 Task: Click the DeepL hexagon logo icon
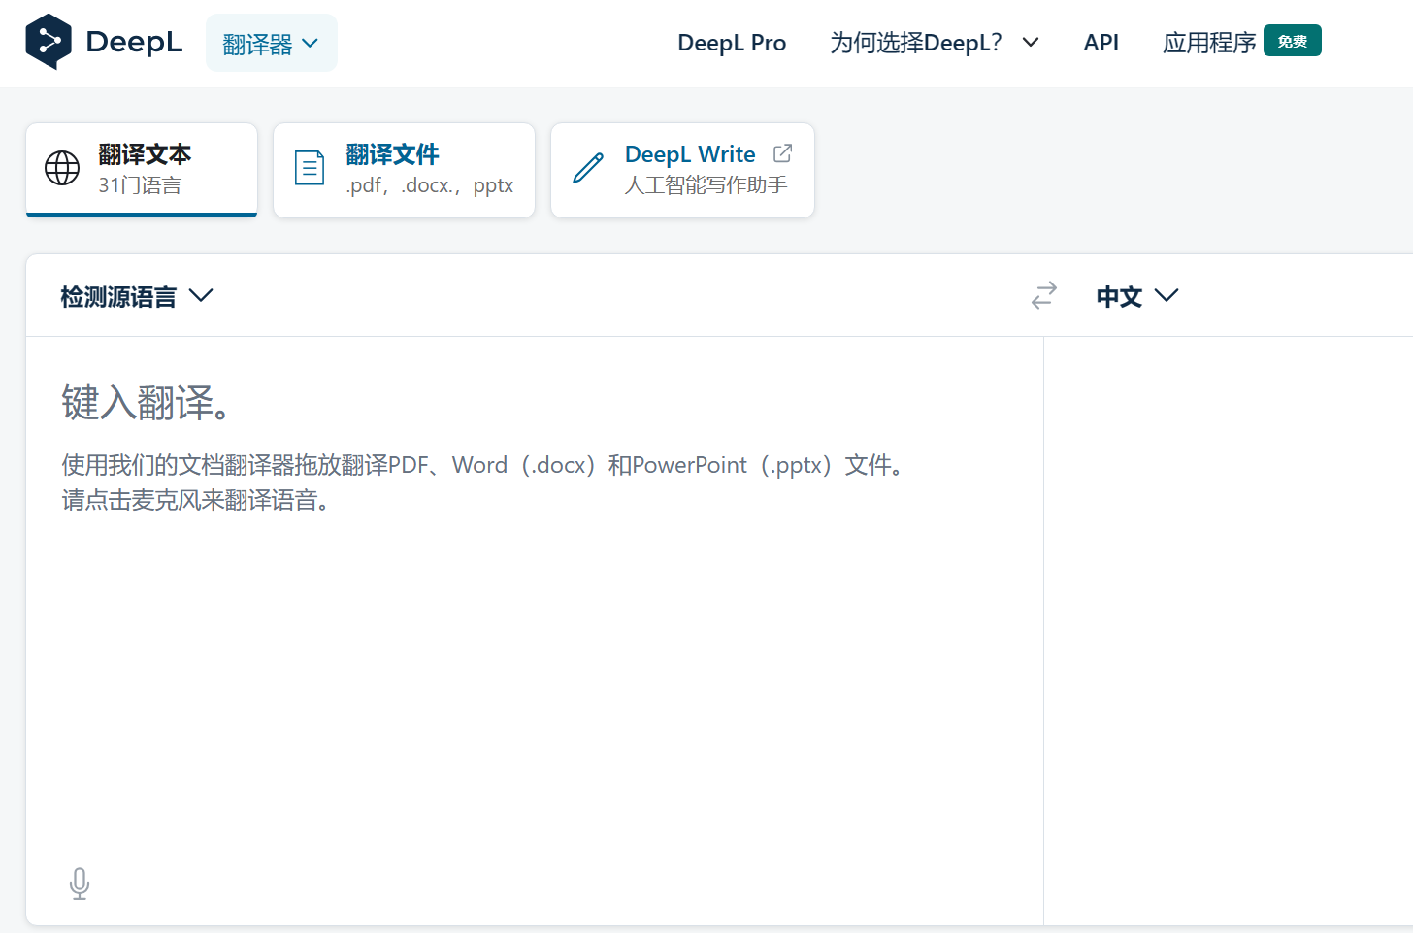49,42
